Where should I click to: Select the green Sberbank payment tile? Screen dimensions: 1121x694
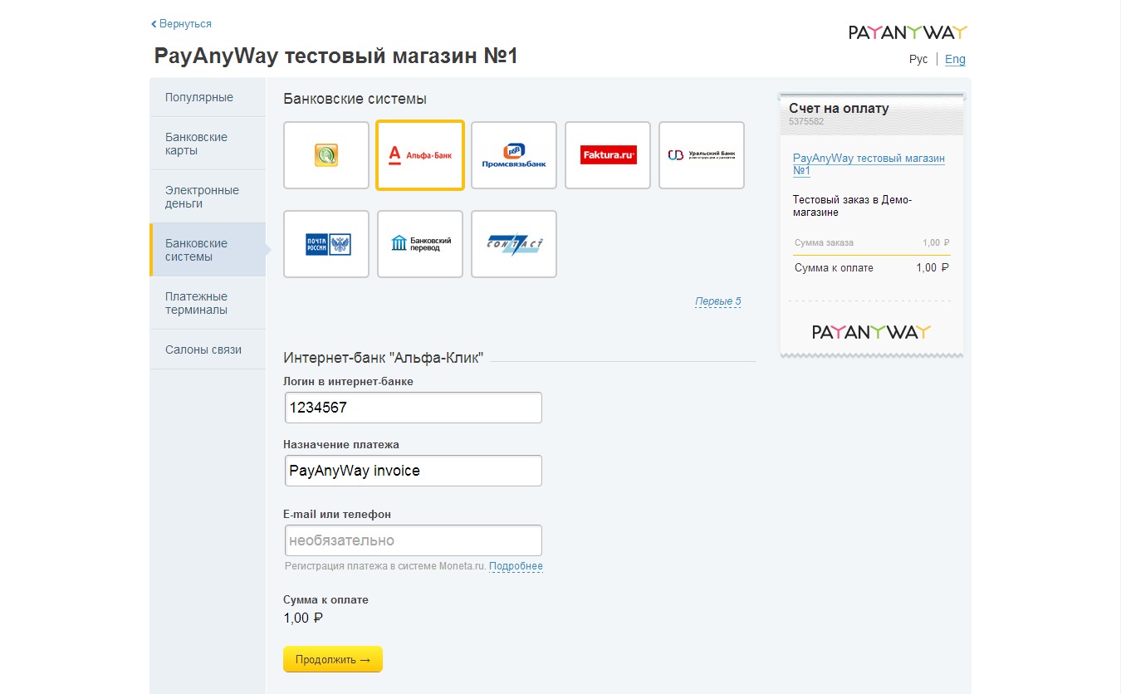[x=326, y=155]
